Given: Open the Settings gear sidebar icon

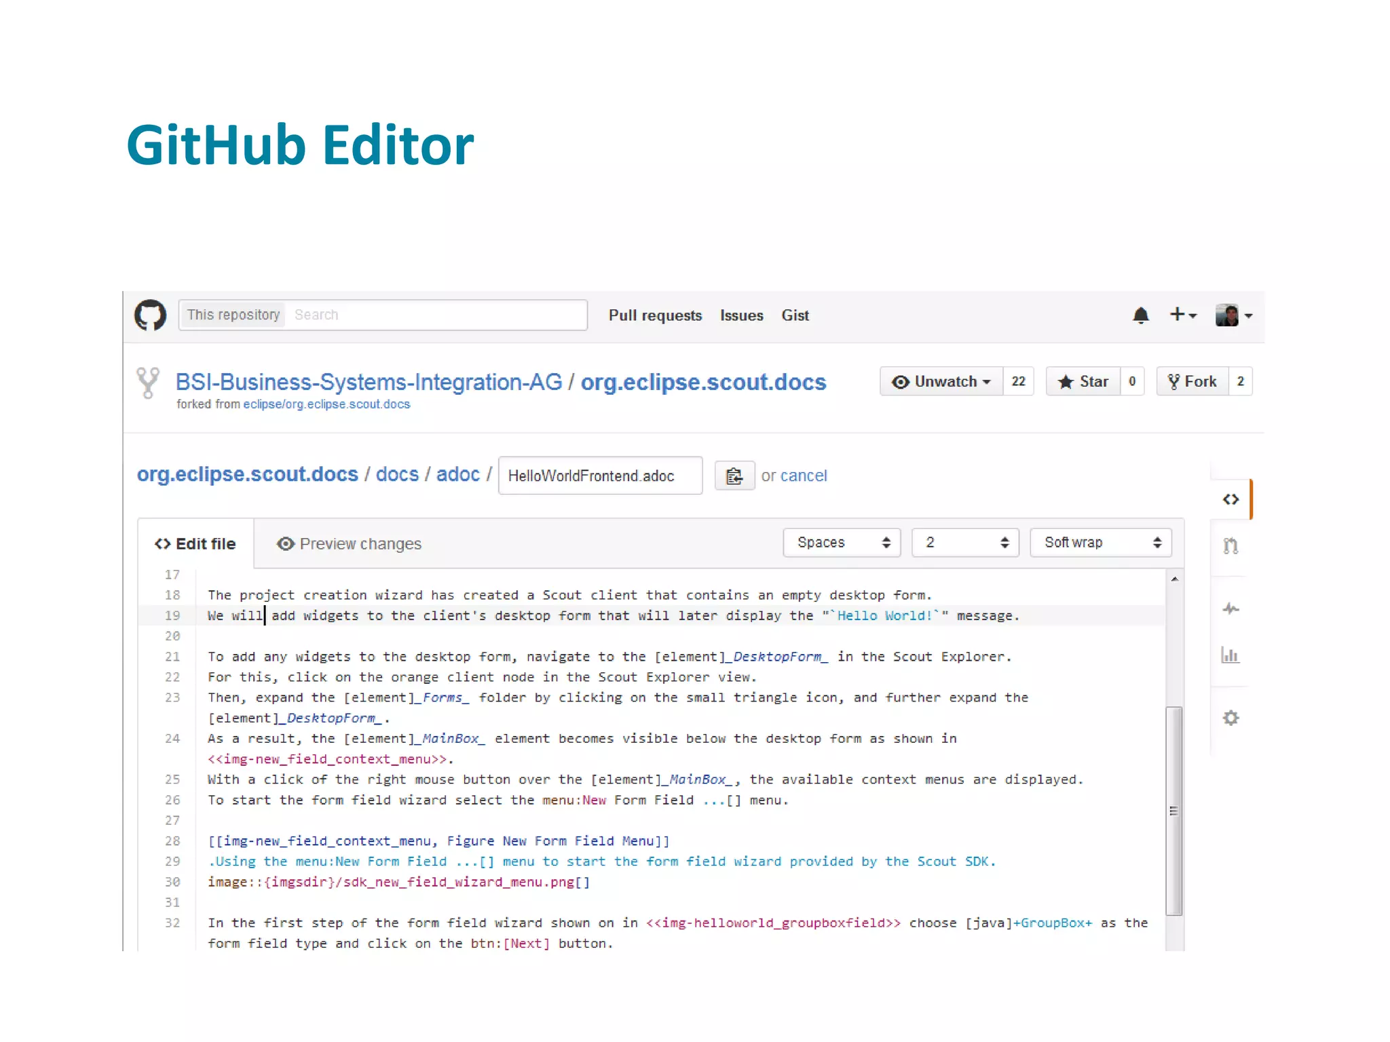Looking at the screenshot, I should 1231,718.
